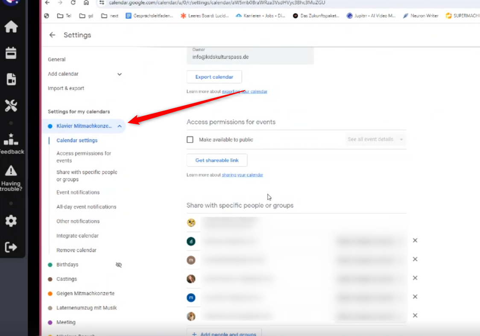Remove the shared person with 'd' avatar
Viewport: 480px width, 336px height.
tap(415, 240)
